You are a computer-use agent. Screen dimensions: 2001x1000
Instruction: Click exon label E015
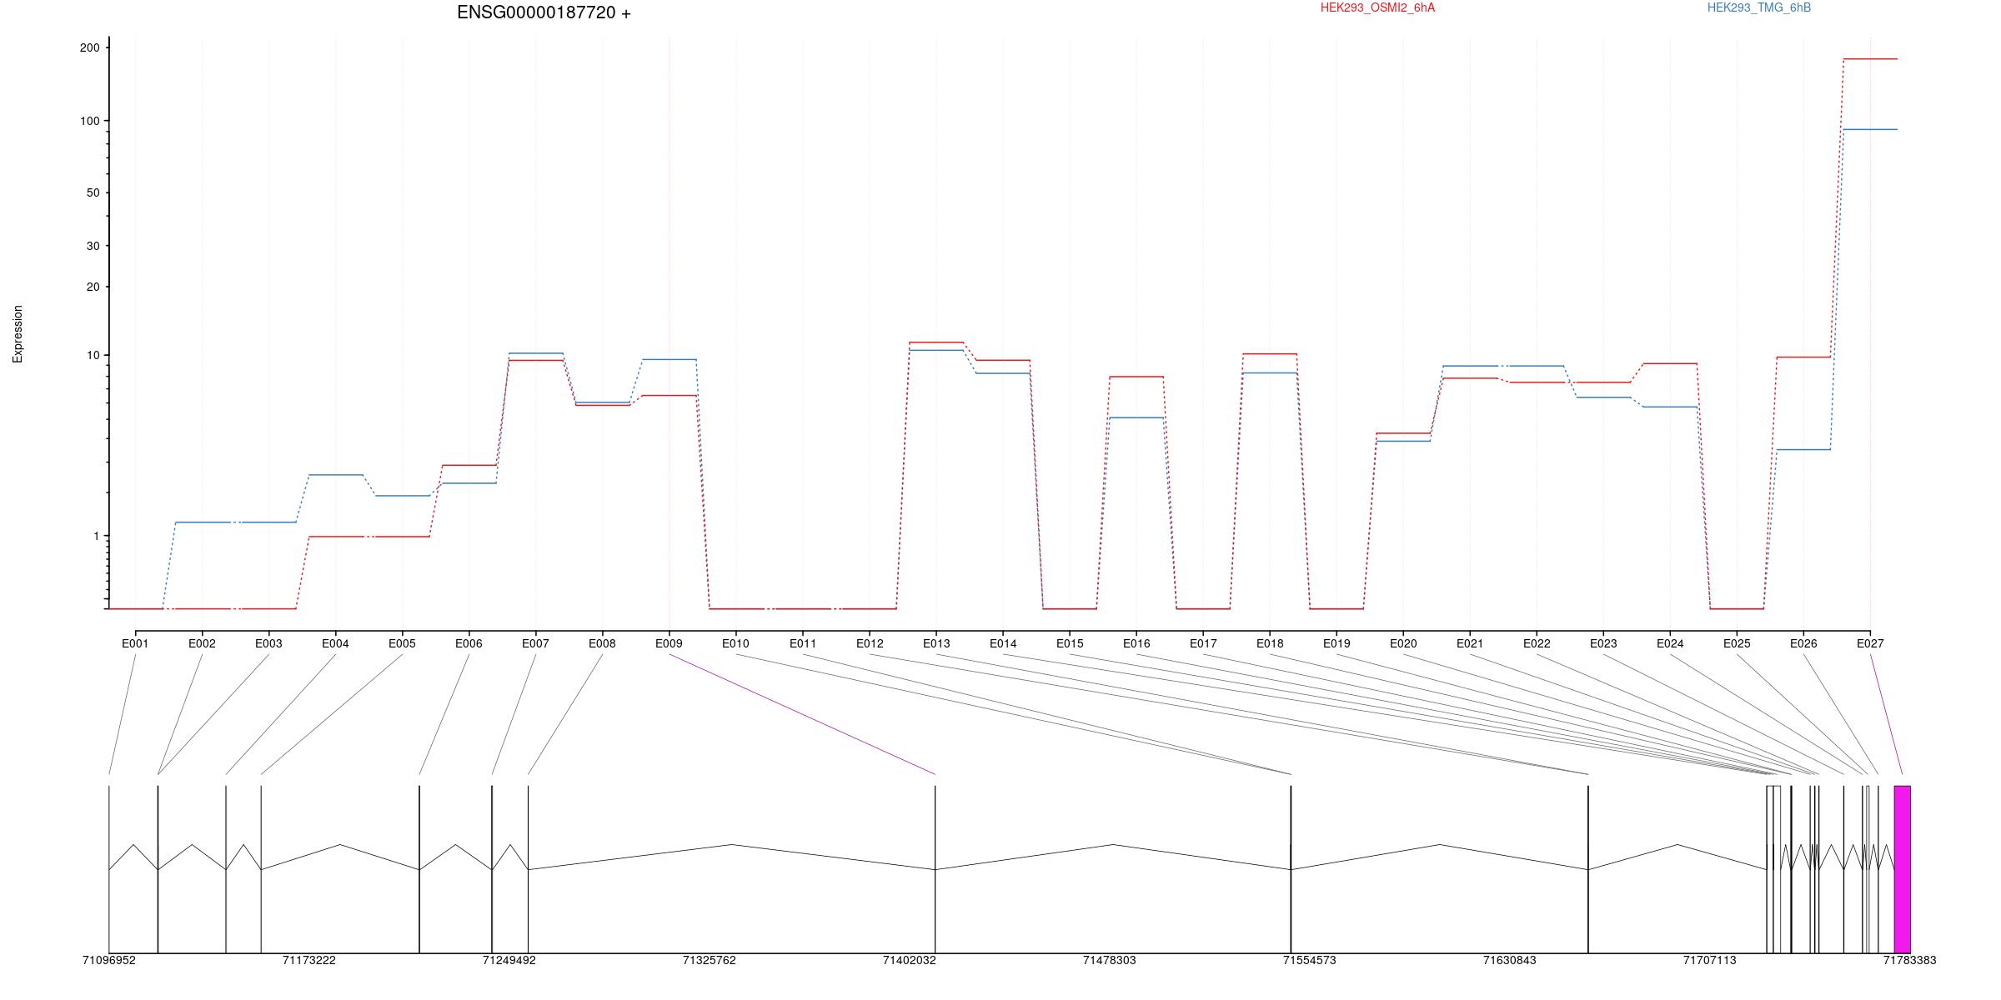coord(1070,643)
